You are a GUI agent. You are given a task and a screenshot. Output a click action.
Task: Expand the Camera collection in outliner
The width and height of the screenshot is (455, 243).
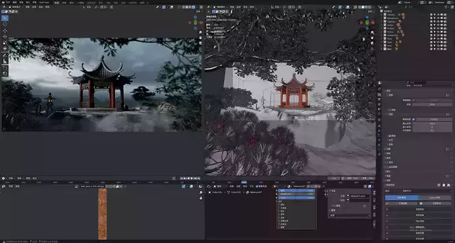coord(382,15)
